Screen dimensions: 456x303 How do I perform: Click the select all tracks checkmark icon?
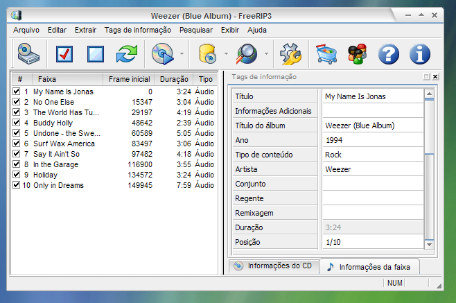click(64, 54)
